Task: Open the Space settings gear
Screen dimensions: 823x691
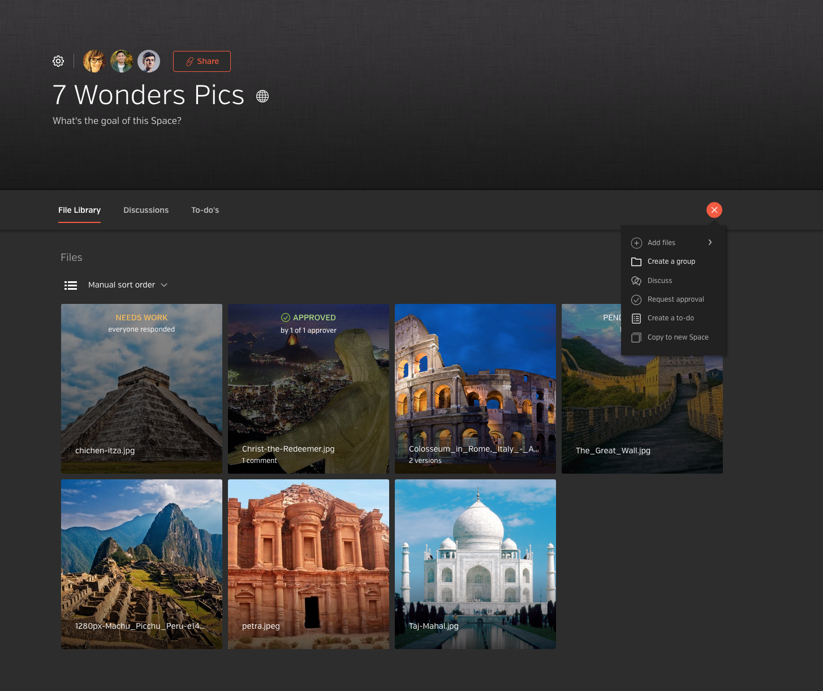Action: click(x=58, y=61)
